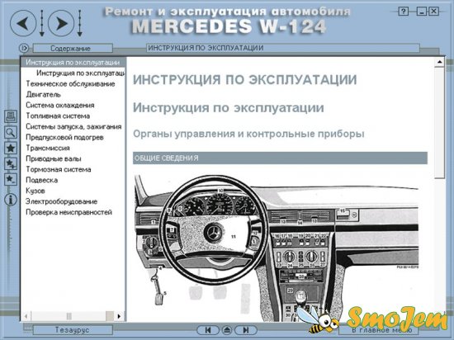The image size is (454, 340).
Task: Open sub-item Инструкция по эксплуатации
Action: click(81, 73)
